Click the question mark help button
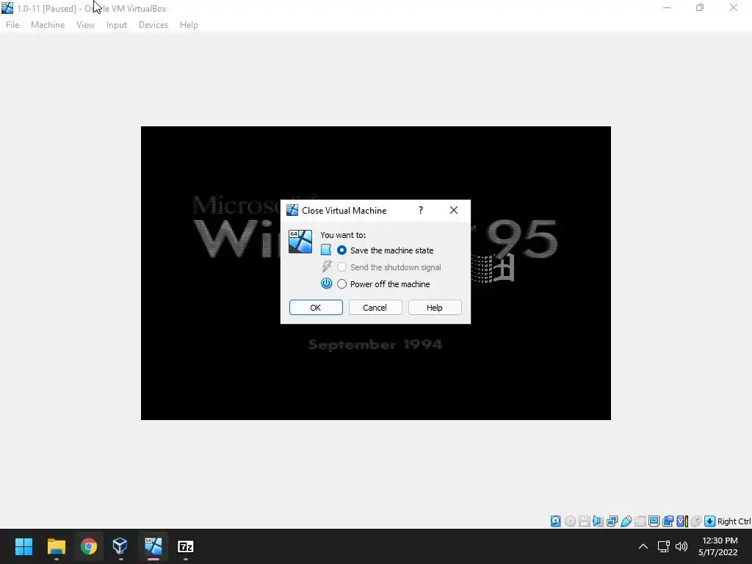This screenshot has height=564, width=752. tap(421, 210)
